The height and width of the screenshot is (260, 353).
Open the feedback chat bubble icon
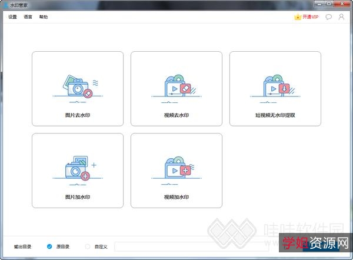329,17
